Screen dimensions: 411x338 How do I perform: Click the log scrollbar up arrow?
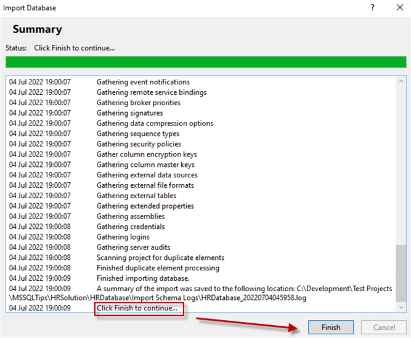click(x=401, y=81)
